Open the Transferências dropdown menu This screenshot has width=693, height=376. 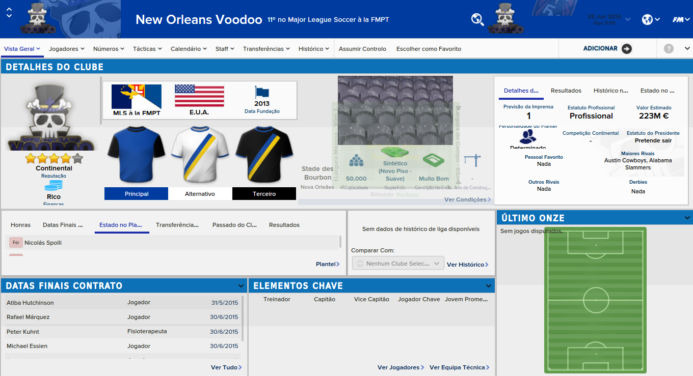point(266,49)
